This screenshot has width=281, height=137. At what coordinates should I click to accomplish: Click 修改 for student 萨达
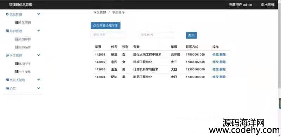tap(215, 77)
